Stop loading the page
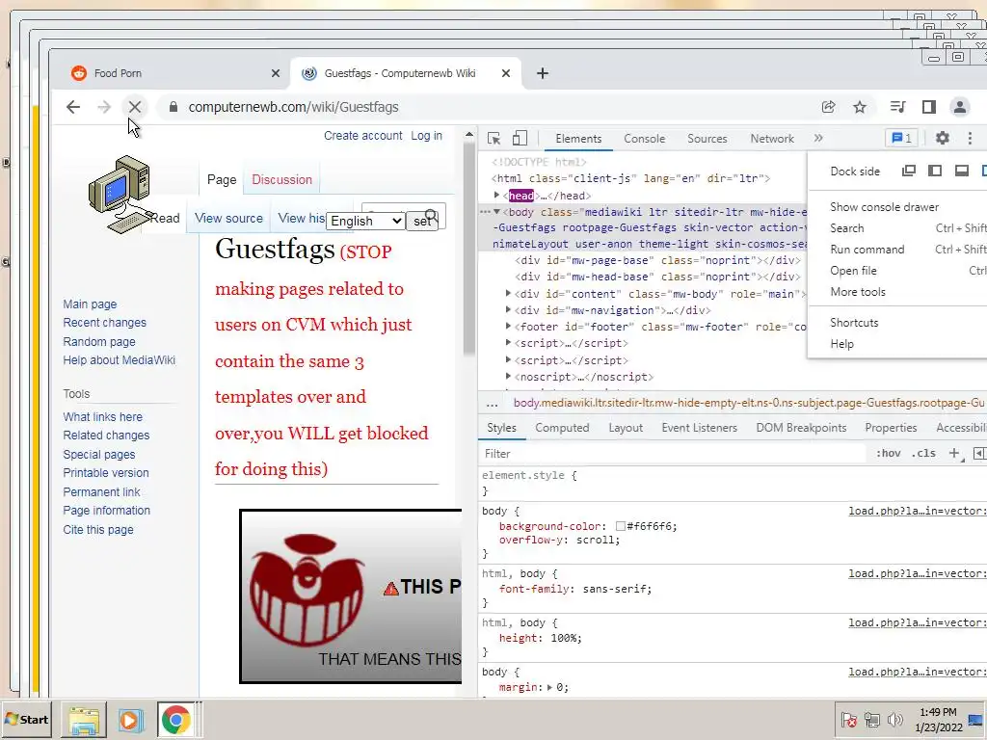 [134, 107]
